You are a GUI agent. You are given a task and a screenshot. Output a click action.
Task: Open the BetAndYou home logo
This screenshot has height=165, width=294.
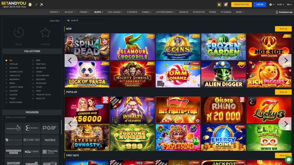(14, 5)
